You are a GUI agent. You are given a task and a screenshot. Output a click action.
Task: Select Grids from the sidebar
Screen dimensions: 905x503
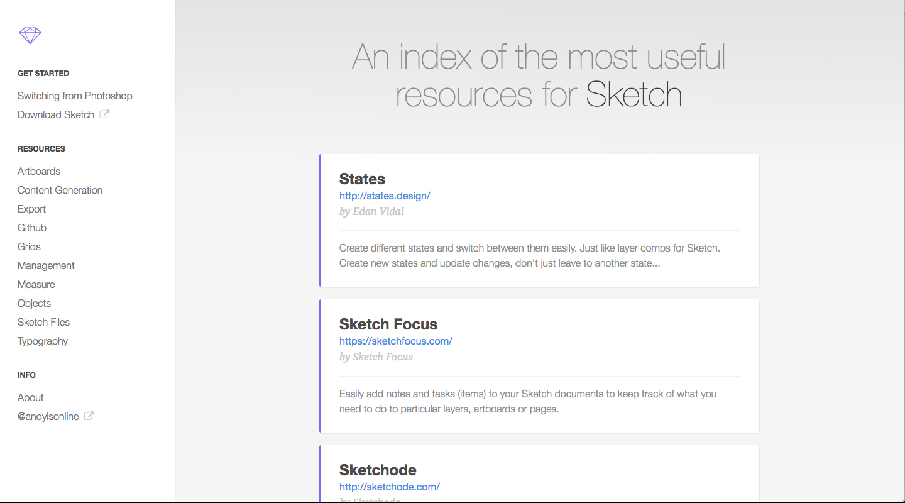(x=28, y=246)
